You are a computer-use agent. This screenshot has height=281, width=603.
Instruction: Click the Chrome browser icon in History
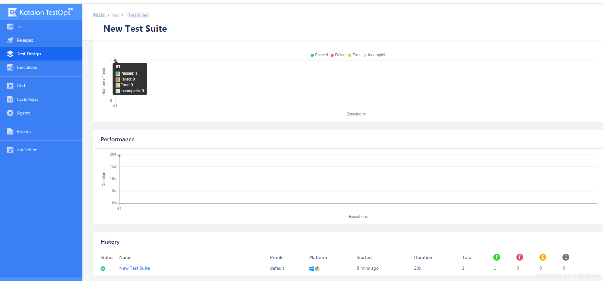coord(317,269)
